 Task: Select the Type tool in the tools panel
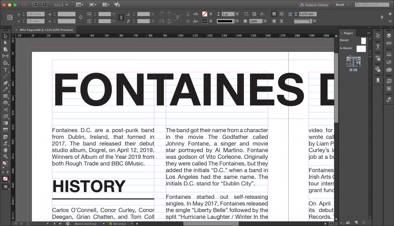[x=6, y=69]
